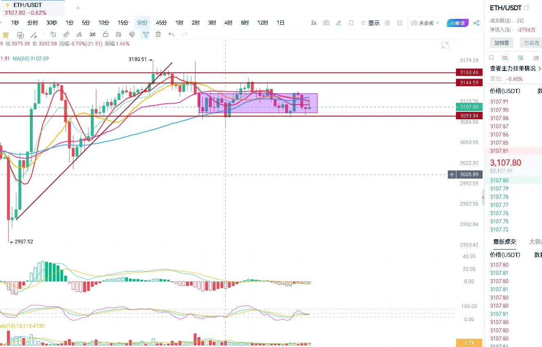
Task: Click the add-window icon above order book
Action: [x=492, y=58]
